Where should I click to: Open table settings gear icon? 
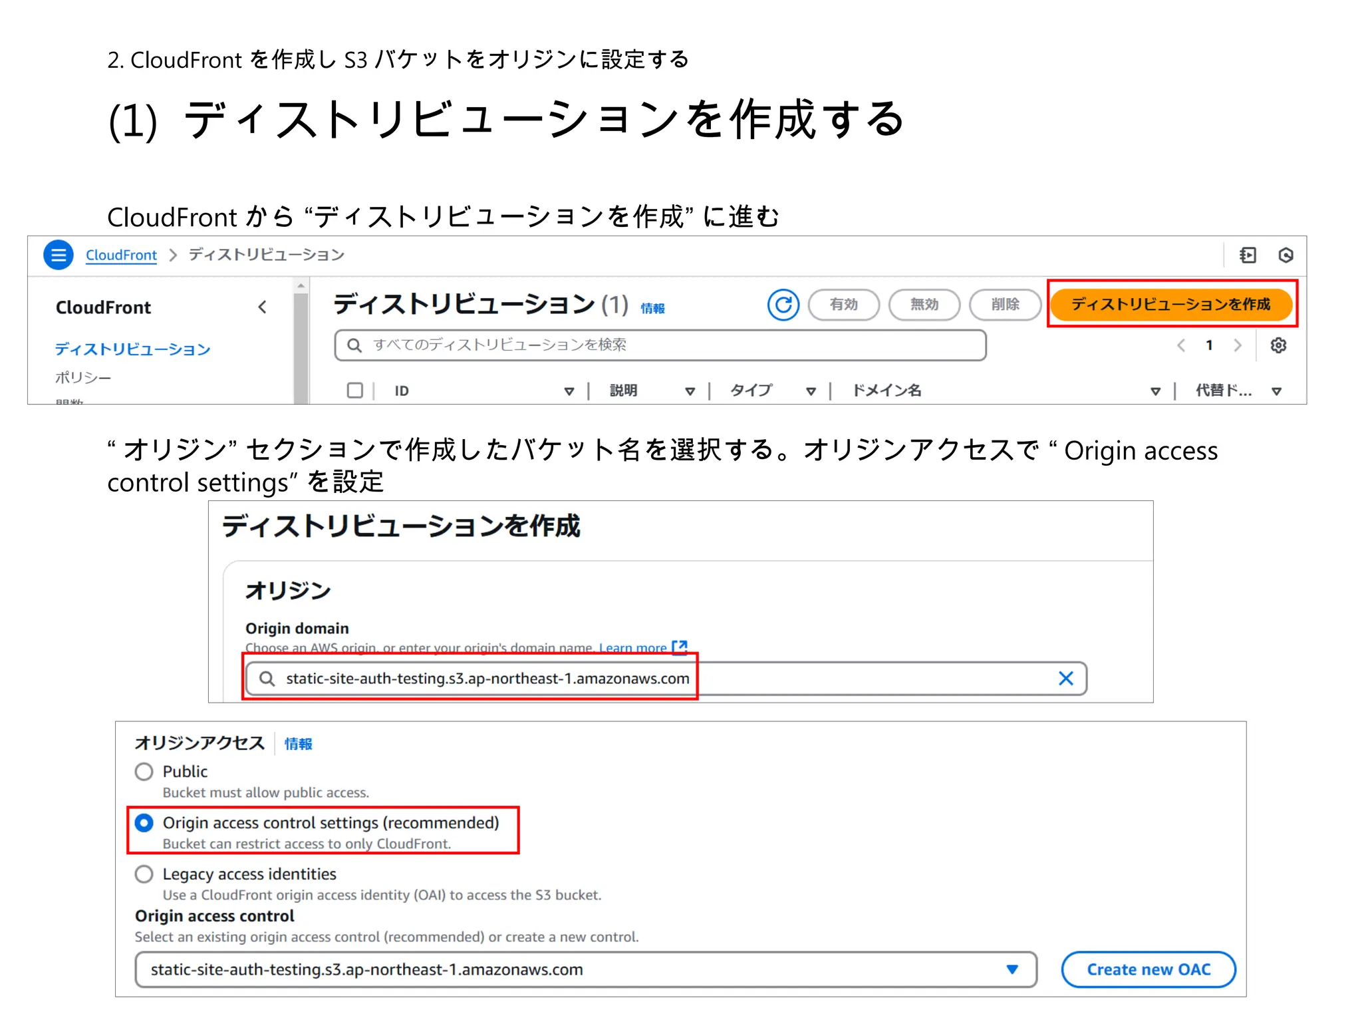[1278, 345]
